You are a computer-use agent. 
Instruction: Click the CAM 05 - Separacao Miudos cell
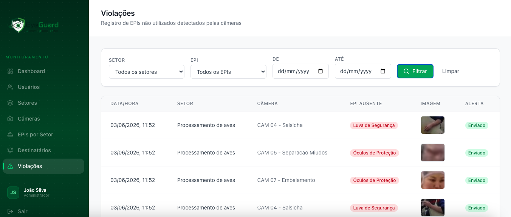coord(292,153)
